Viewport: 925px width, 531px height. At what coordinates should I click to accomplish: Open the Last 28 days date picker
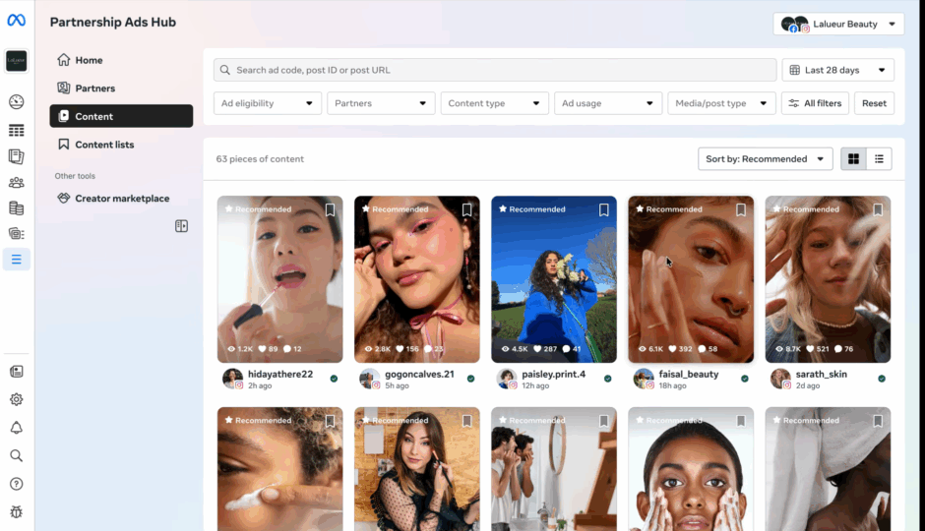pos(837,70)
